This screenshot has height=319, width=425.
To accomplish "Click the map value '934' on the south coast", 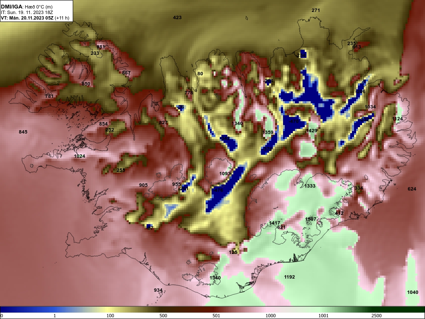I will click(158, 290).
